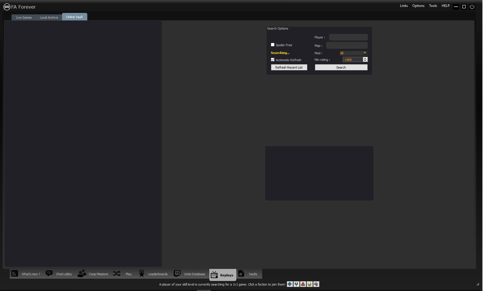The image size is (483, 291).
Task: Open the What's new RSS feed icon
Action: click(14, 274)
